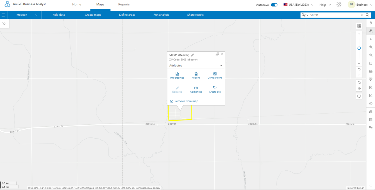Click Create site in the popup
Image resolution: width=375 pixels, height=190 pixels.
215,90
